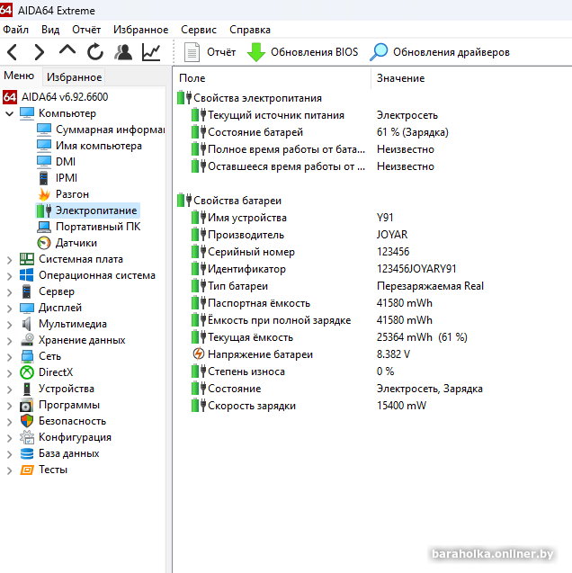Select Суммарная информация in the tree
572x573 pixels.
click(110, 130)
